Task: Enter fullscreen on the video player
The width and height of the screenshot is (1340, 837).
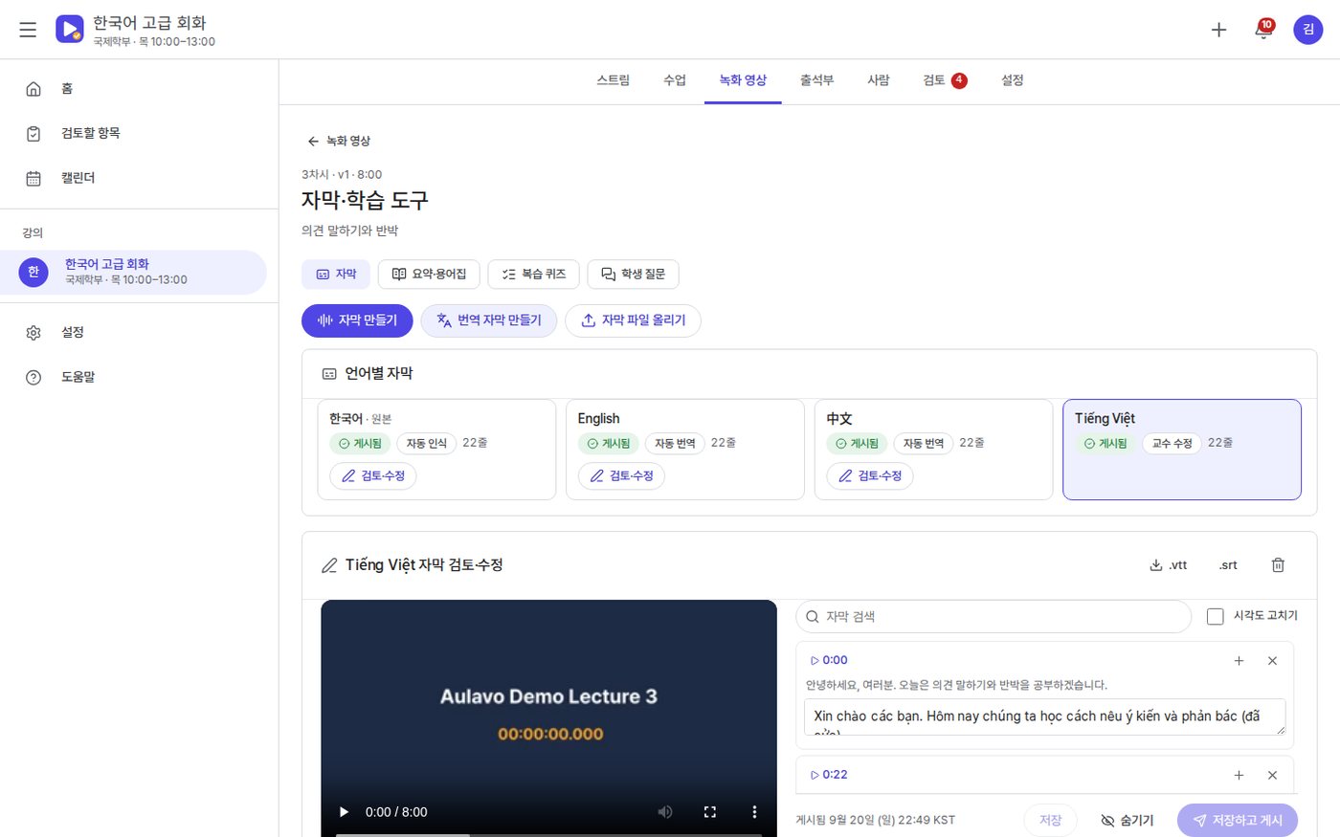Action: [x=710, y=812]
